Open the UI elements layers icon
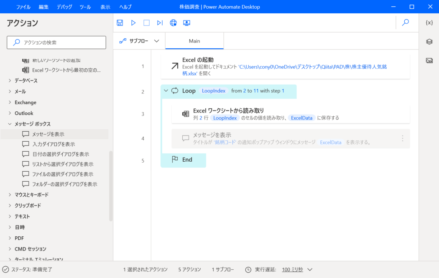The height and width of the screenshot is (278, 439). point(429,42)
